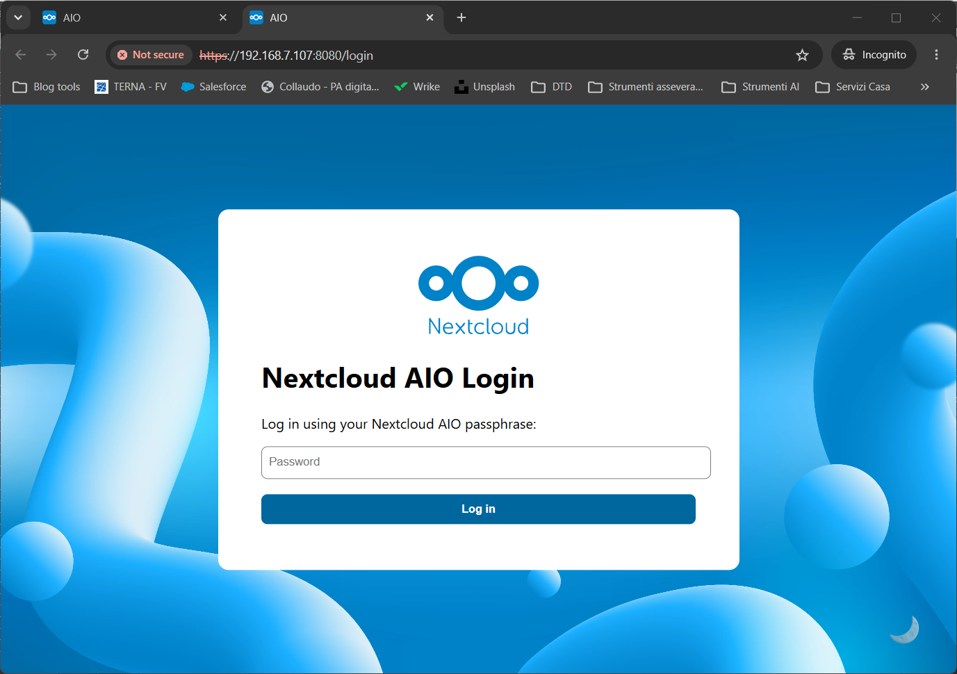Open the Salesforce bookmark
This screenshot has height=674, width=957.
[213, 87]
